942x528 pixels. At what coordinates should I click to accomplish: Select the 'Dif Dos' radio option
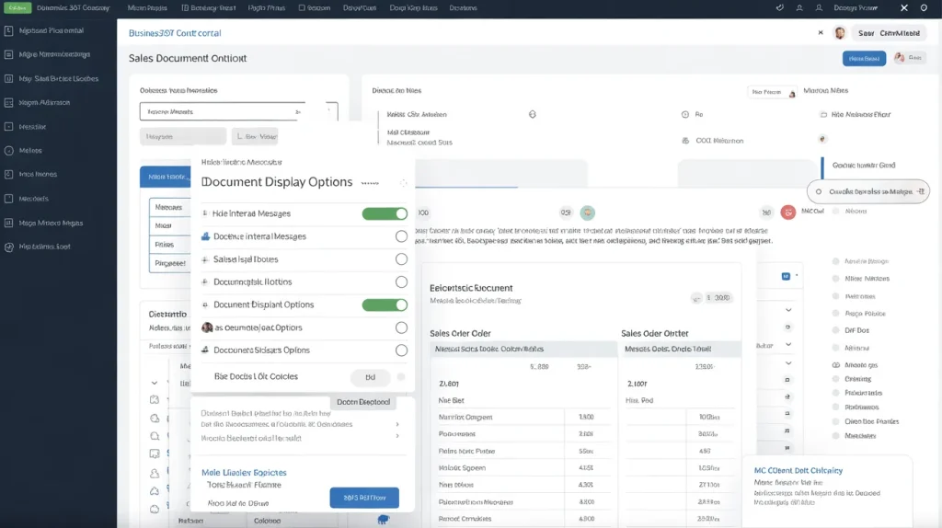tap(835, 330)
